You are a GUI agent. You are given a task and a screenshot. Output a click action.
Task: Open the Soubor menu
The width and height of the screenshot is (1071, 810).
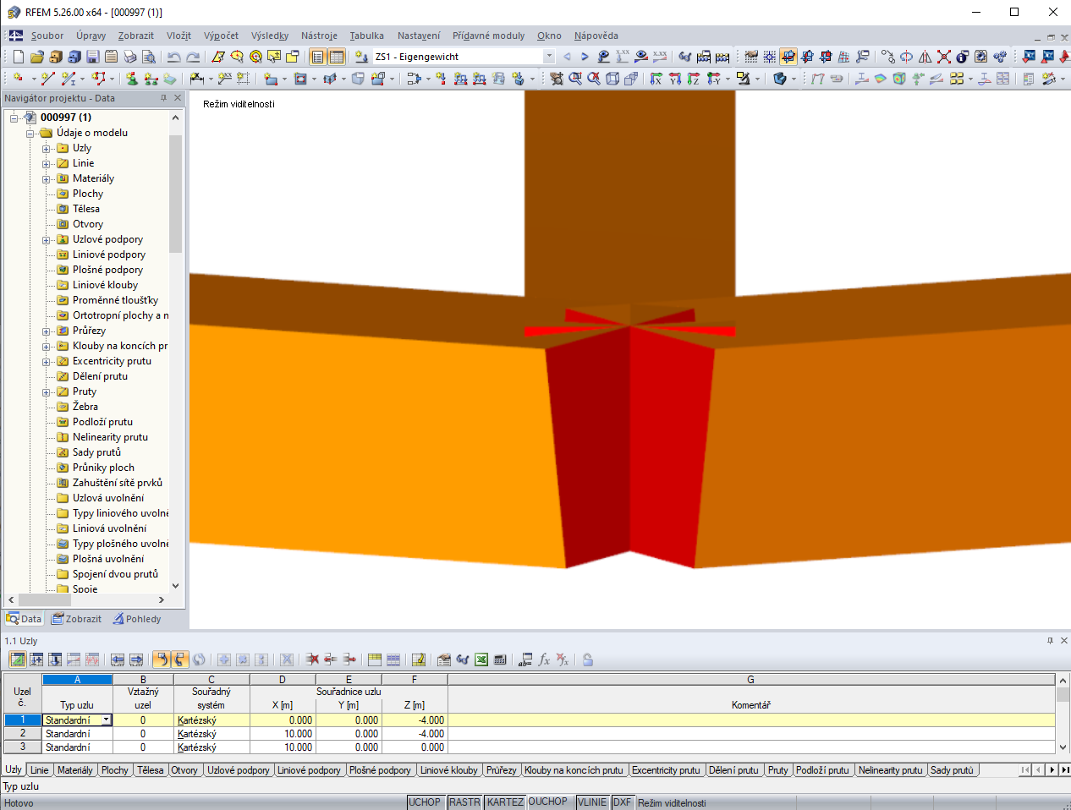point(47,36)
